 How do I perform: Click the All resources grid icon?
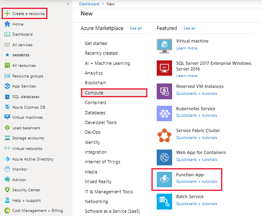[x=7, y=65]
